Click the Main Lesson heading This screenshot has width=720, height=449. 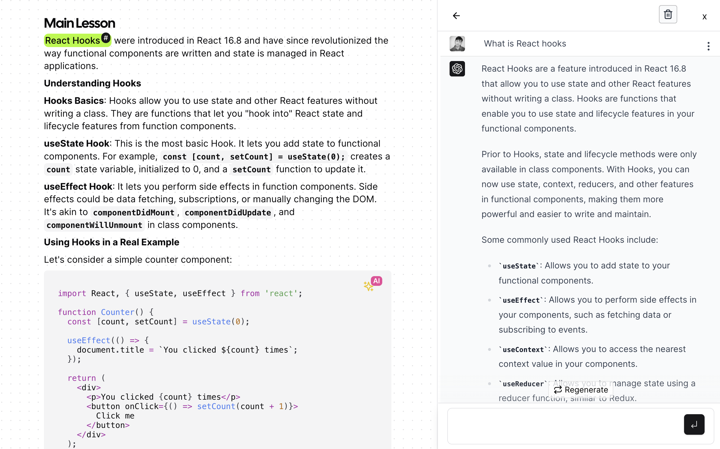coord(80,23)
